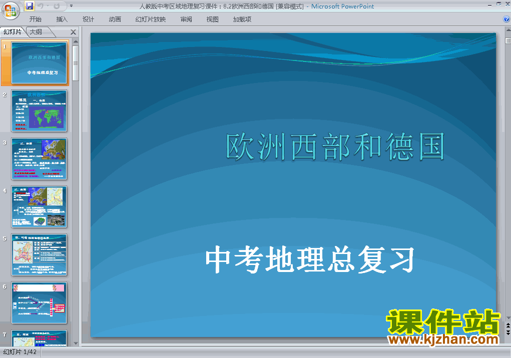Open the 动画 ribbon tab
511x358 pixels.
coord(115,19)
